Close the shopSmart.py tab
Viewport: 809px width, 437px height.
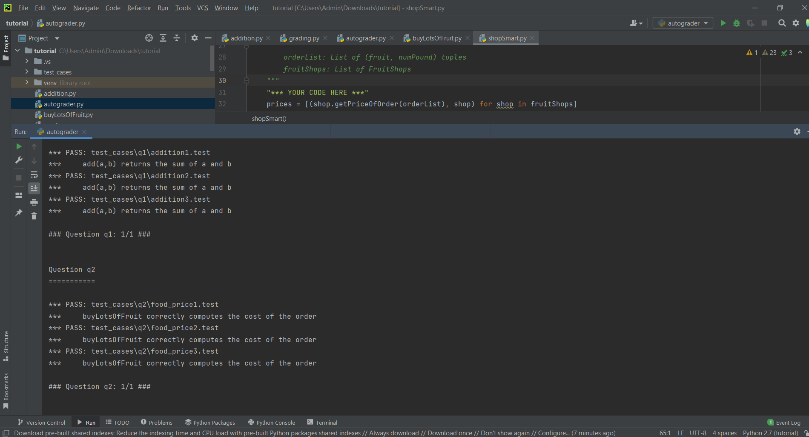coord(532,38)
